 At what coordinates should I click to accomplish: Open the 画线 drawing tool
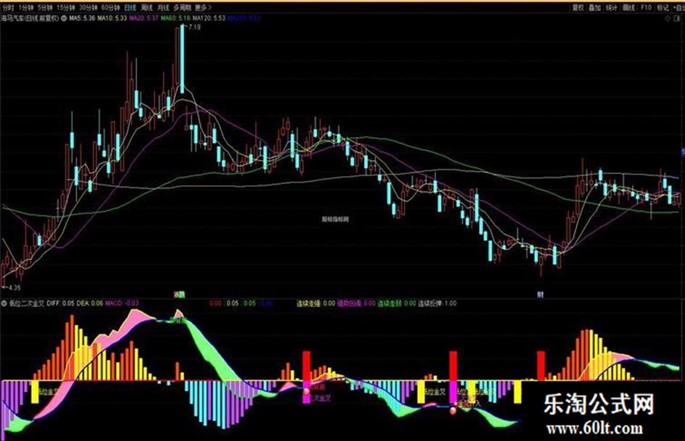pos(628,7)
